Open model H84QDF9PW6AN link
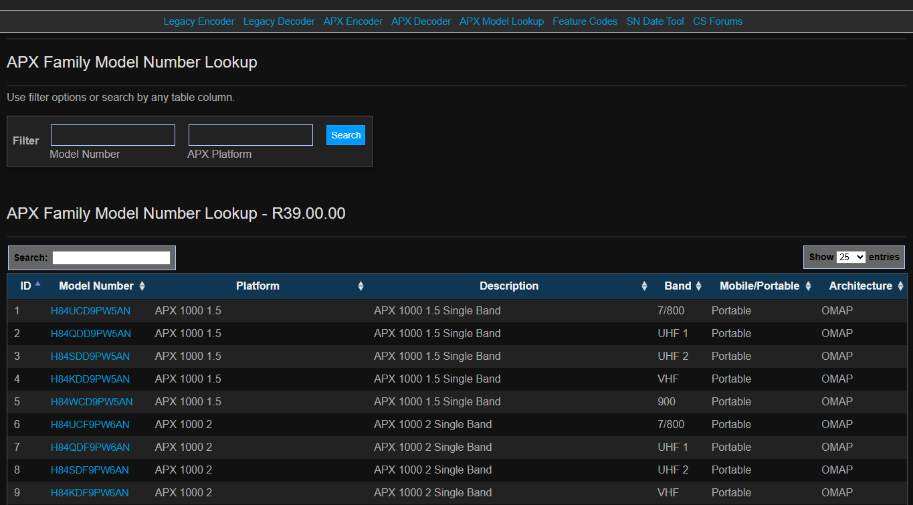Viewport: 913px width, 505px height. click(90, 447)
